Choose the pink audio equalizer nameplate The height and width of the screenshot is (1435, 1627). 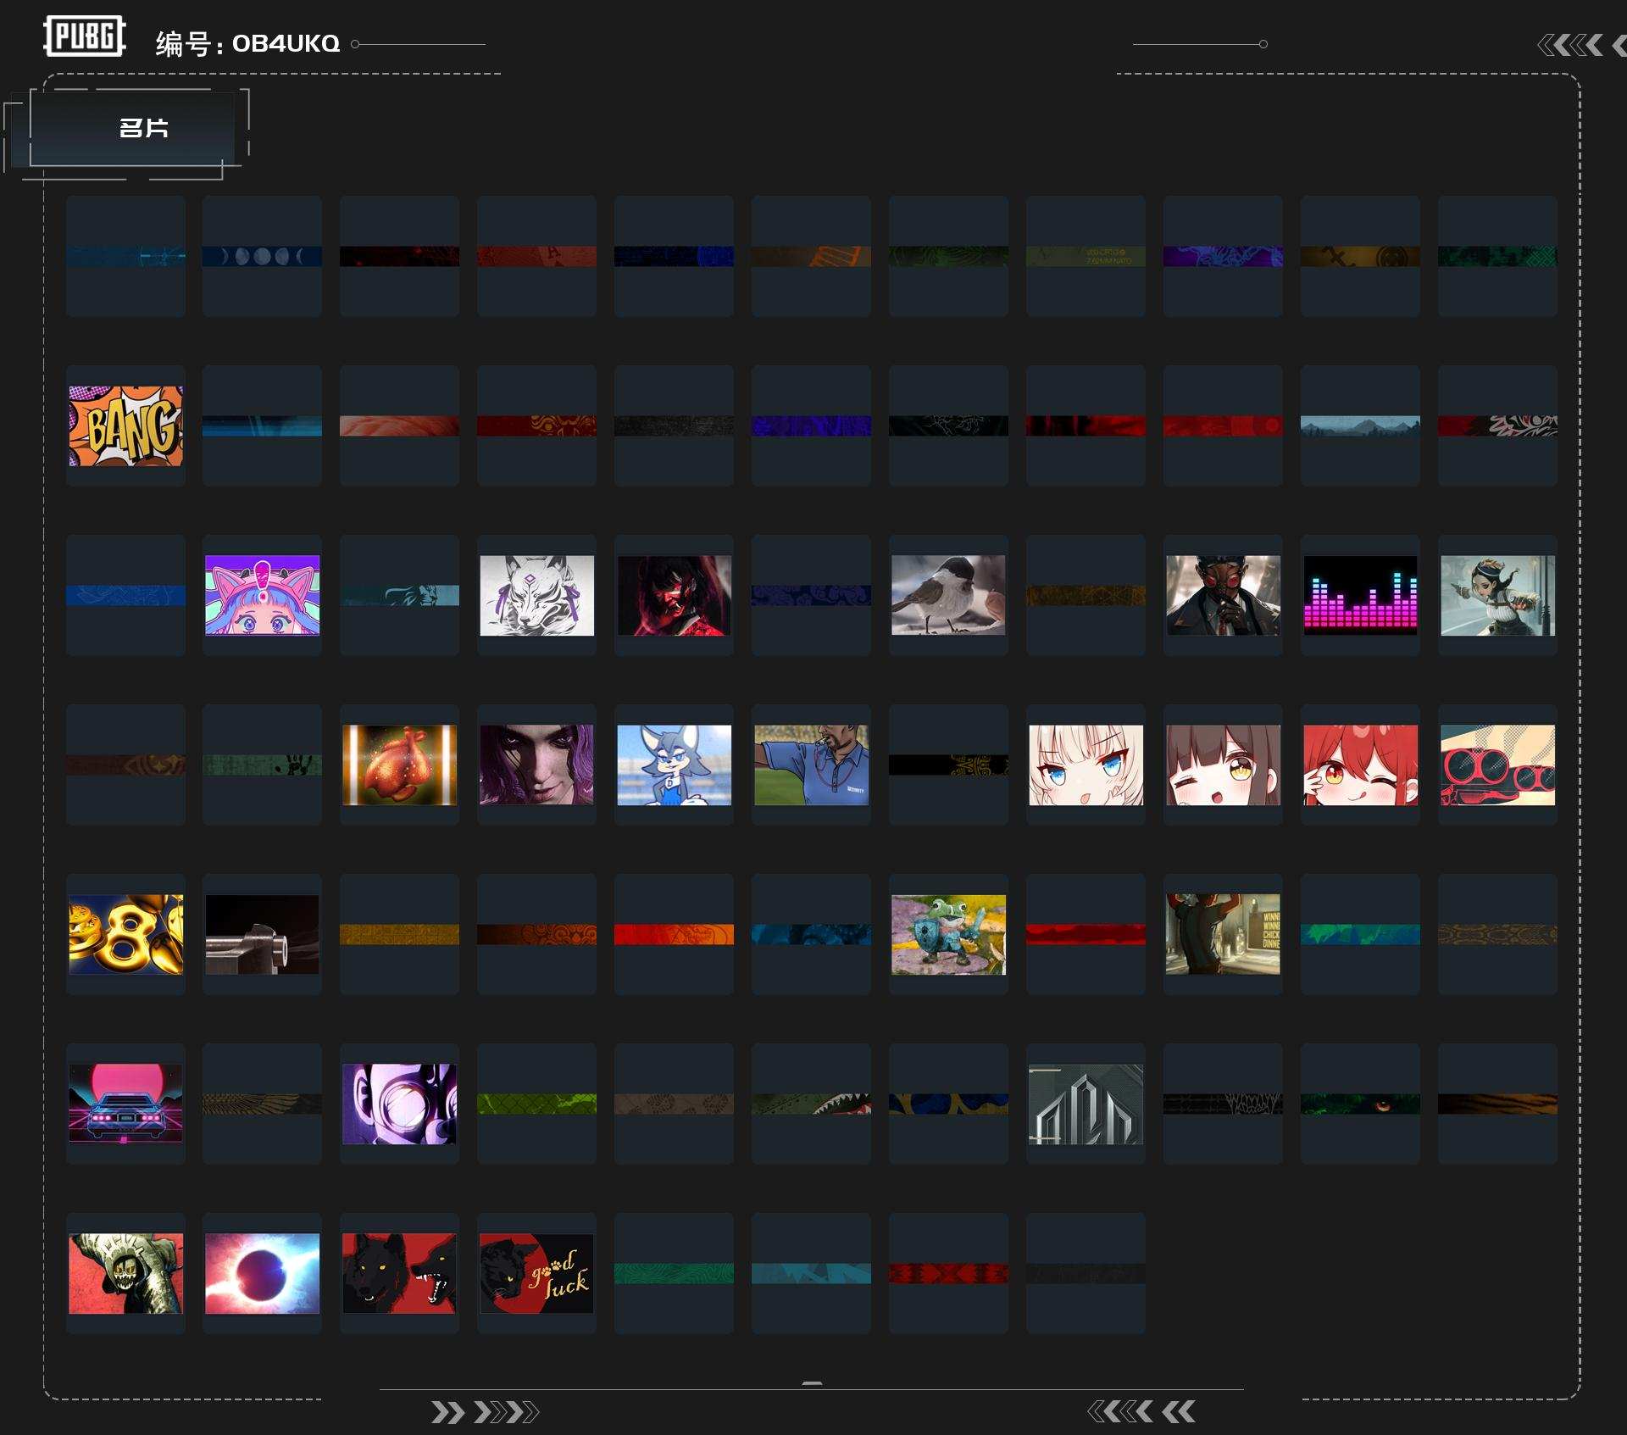click(x=1360, y=595)
